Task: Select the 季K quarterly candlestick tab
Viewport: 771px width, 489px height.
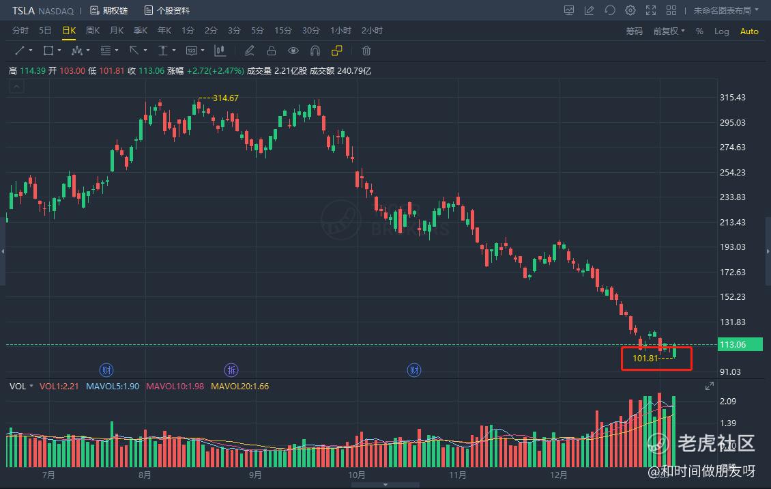Action: (x=141, y=31)
